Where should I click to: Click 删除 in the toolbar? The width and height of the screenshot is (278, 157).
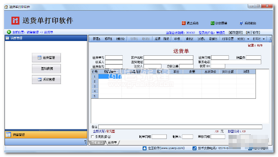point(120,39)
